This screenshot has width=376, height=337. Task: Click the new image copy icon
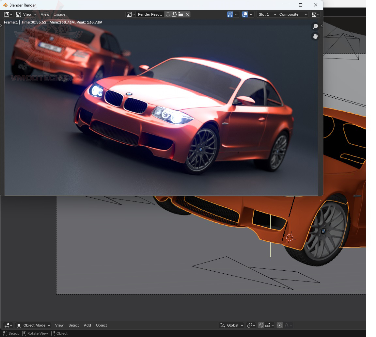click(174, 14)
